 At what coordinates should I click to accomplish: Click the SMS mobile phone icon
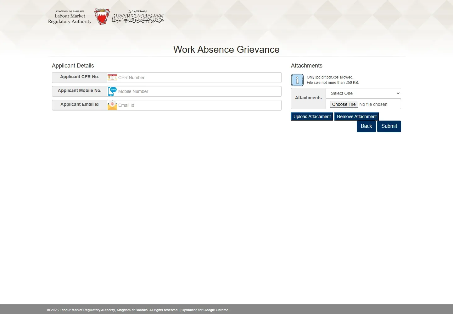tap(112, 91)
